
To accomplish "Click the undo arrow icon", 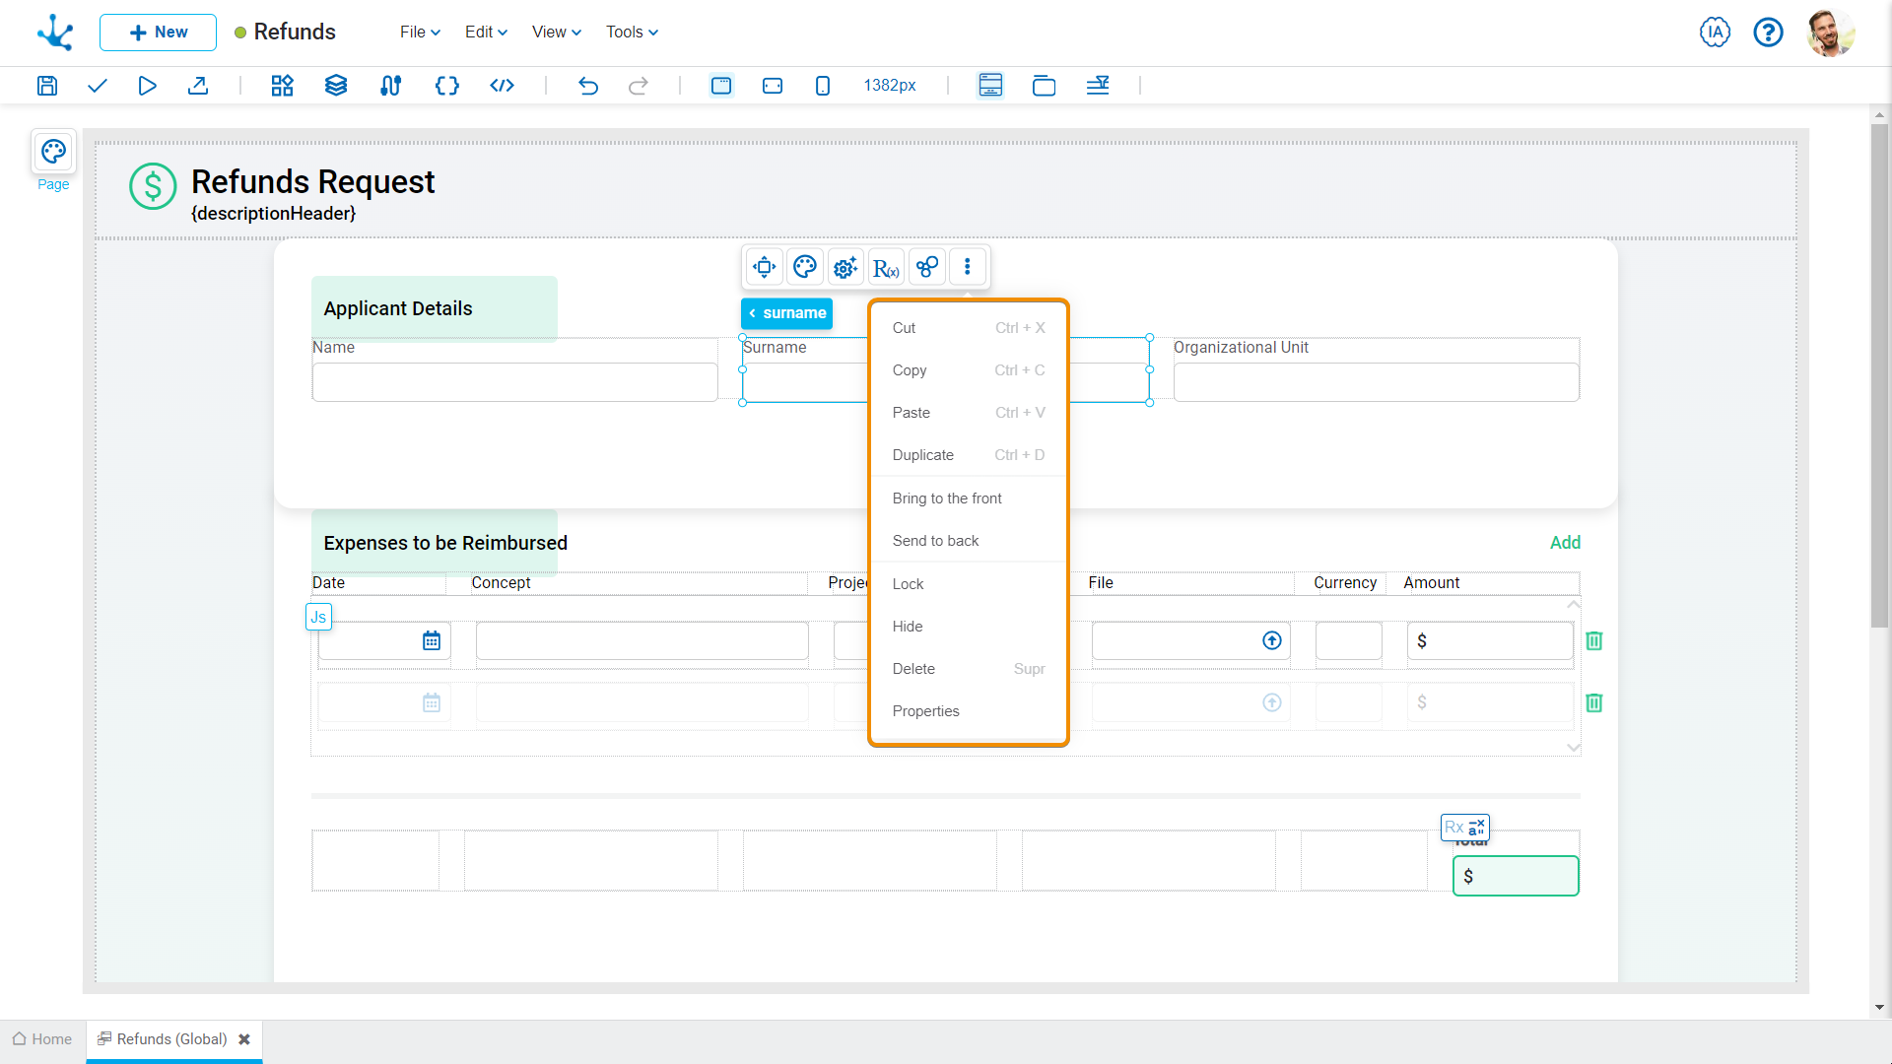I will 588,86.
